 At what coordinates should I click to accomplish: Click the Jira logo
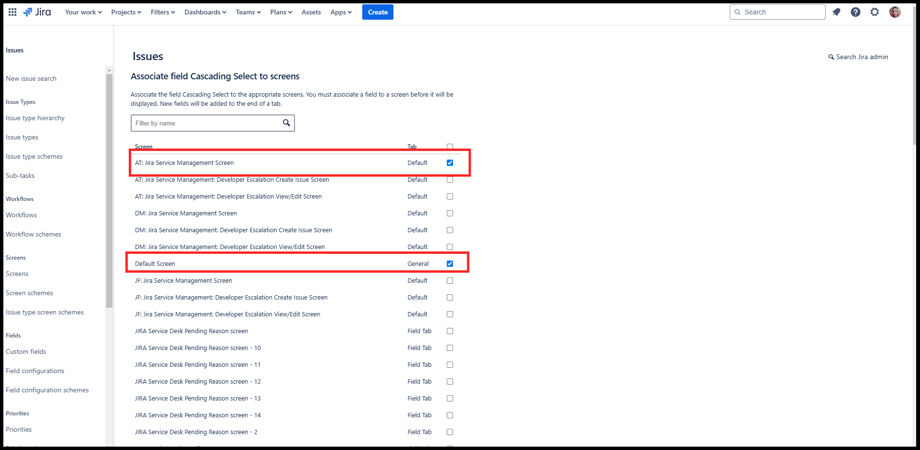click(37, 12)
